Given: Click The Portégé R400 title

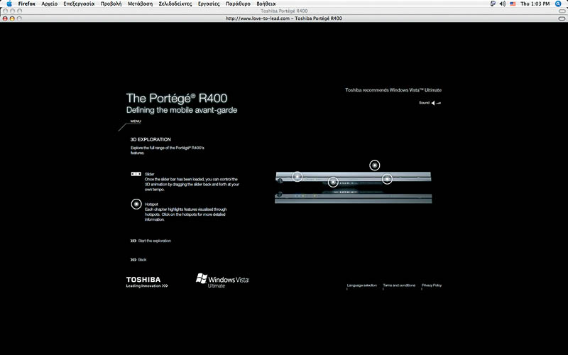Looking at the screenshot, I should pyautogui.click(x=177, y=98).
